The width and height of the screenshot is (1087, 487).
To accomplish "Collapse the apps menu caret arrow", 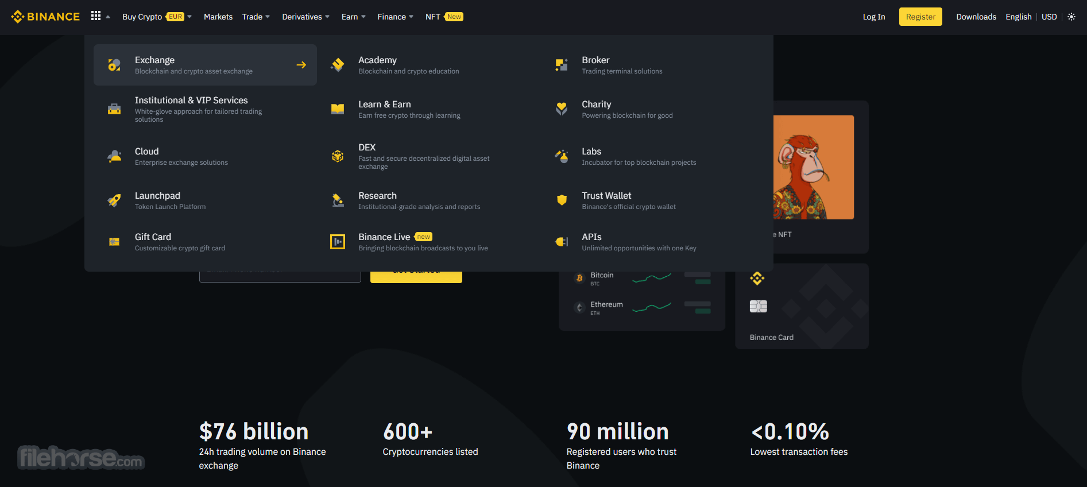I will (x=108, y=17).
